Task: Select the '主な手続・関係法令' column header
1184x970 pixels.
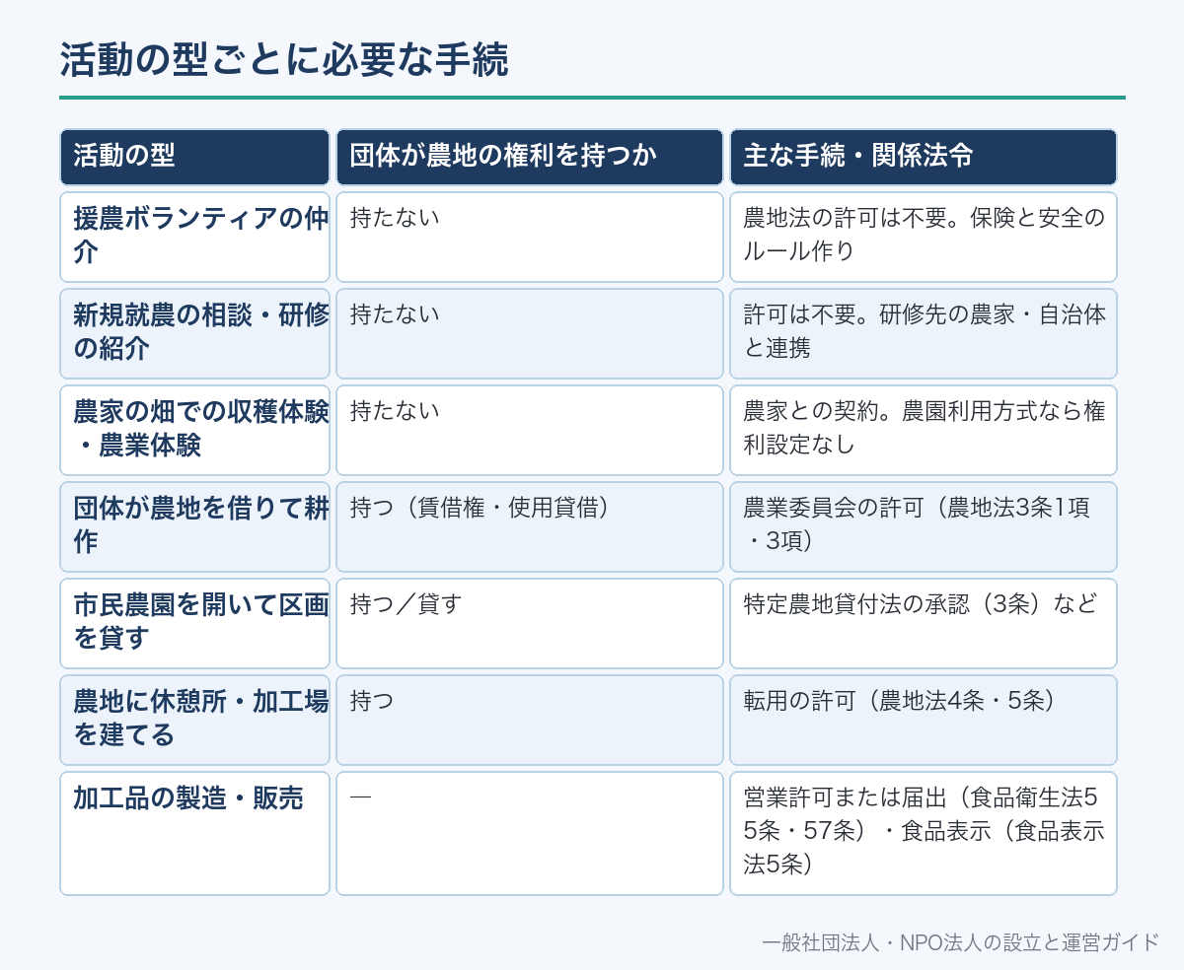Action: coord(924,157)
